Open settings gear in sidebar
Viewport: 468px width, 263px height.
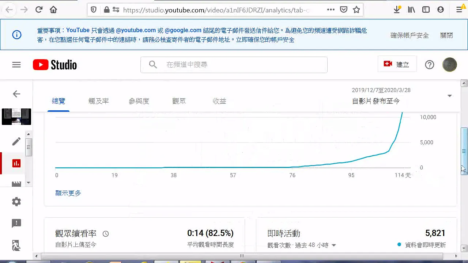coord(16,202)
